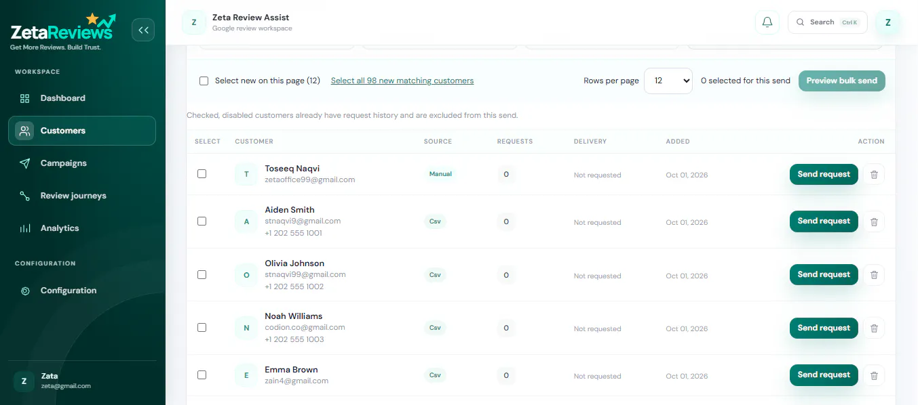The height and width of the screenshot is (405, 918).
Task: Click Toseeq Naqvi's T avatar
Action: click(x=246, y=174)
